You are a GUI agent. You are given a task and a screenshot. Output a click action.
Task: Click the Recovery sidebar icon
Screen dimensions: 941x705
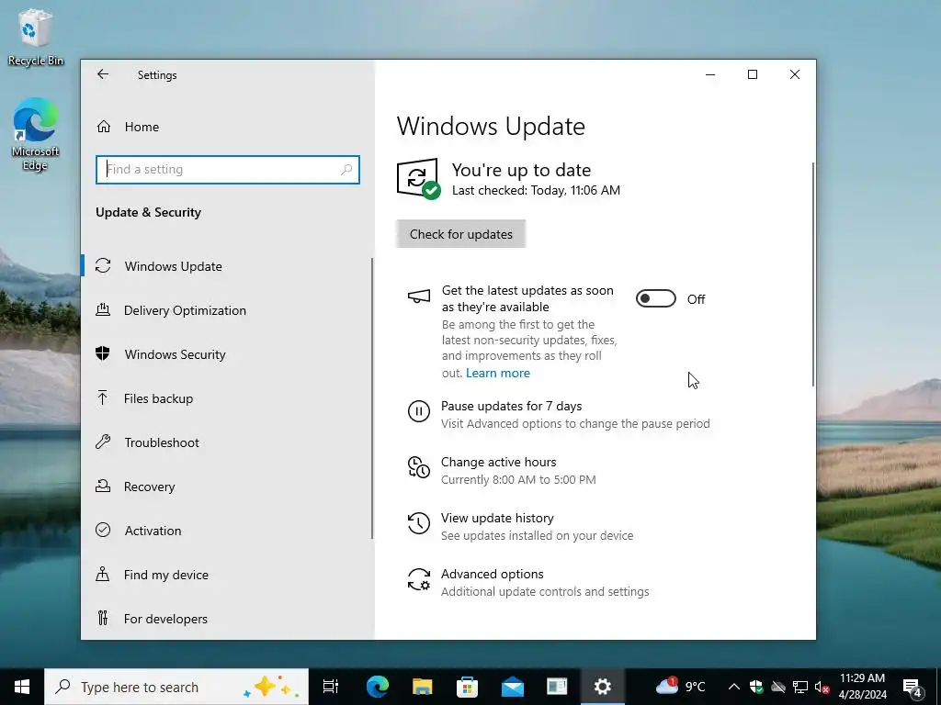pyautogui.click(x=103, y=487)
